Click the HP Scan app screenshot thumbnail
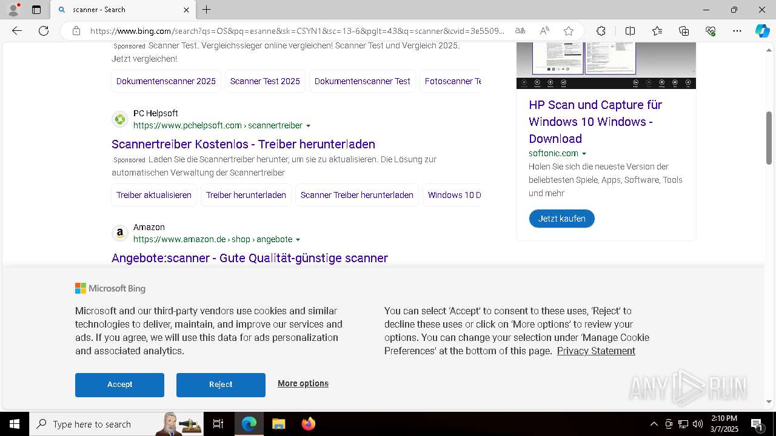Screen dimensions: 776x436 606,65
